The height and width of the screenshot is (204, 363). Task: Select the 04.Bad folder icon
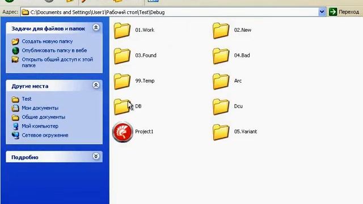(221, 56)
